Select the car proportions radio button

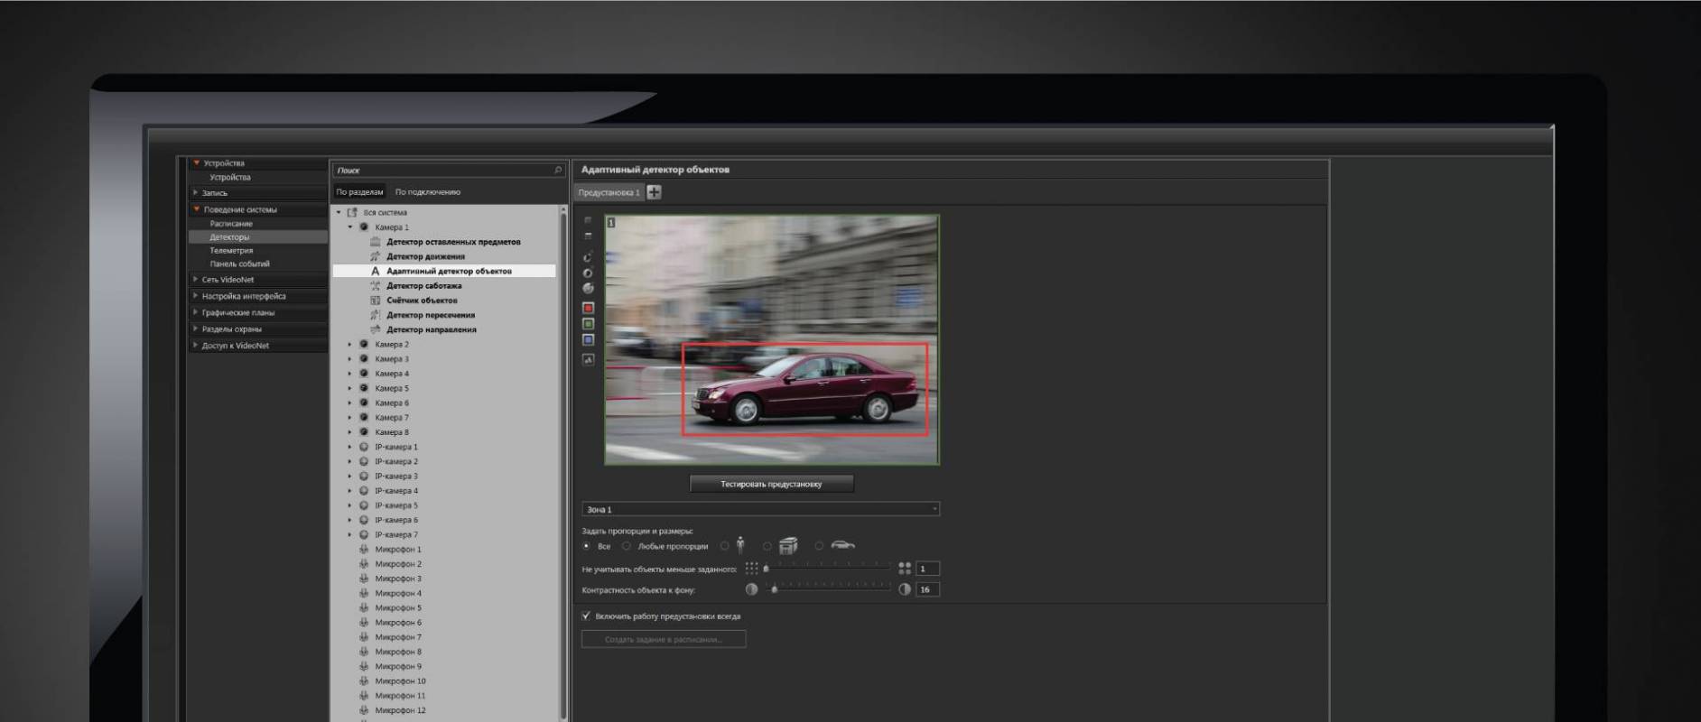pyautogui.click(x=819, y=546)
